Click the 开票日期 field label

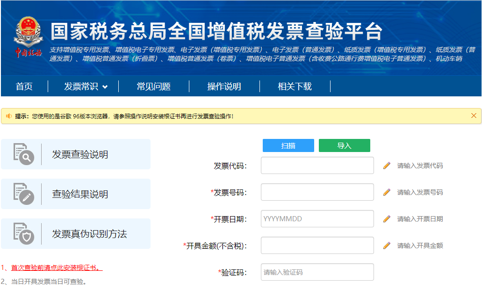coord(229,219)
